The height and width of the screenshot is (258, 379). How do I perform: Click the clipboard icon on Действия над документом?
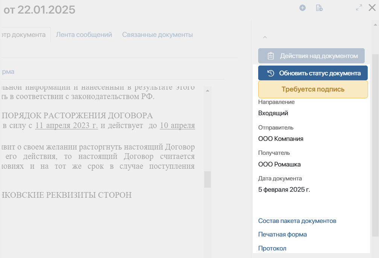(270, 56)
